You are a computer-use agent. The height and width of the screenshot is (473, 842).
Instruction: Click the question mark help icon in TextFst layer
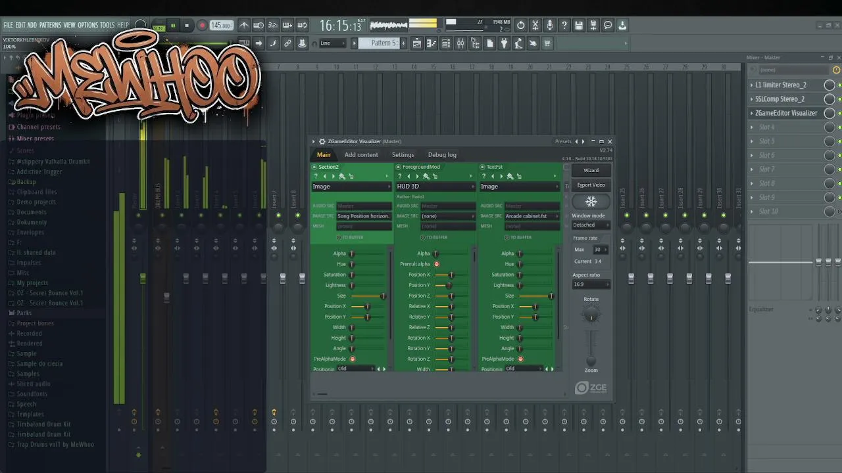click(x=483, y=176)
